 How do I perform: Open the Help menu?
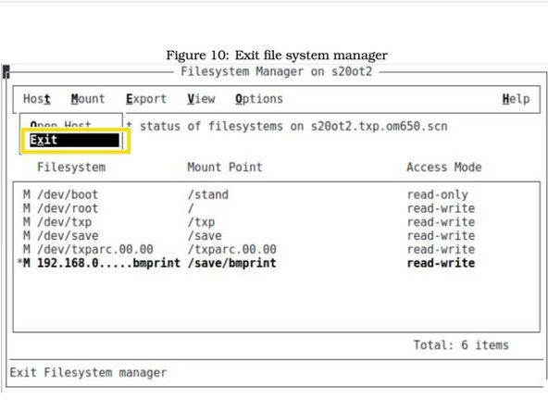[x=516, y=99]
